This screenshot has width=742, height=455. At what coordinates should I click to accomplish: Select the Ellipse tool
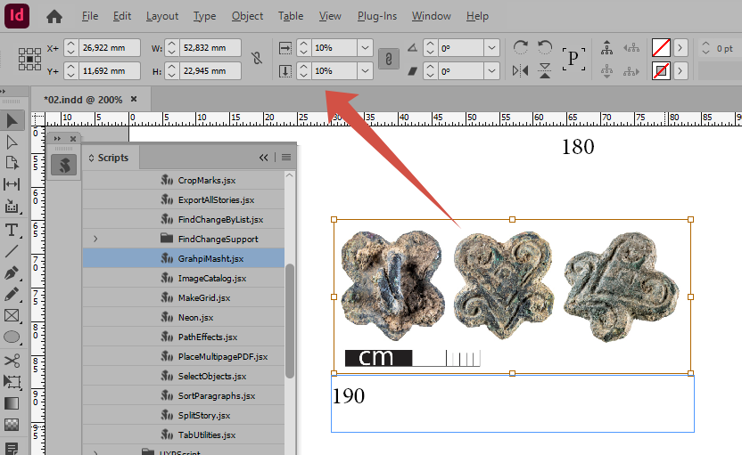(x=12, y=337)
